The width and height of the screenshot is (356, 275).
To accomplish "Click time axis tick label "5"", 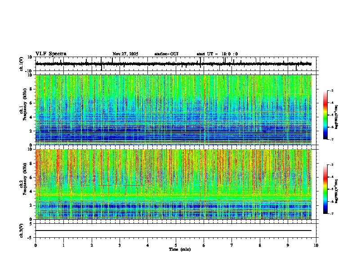I will click(x=176, y=245).
